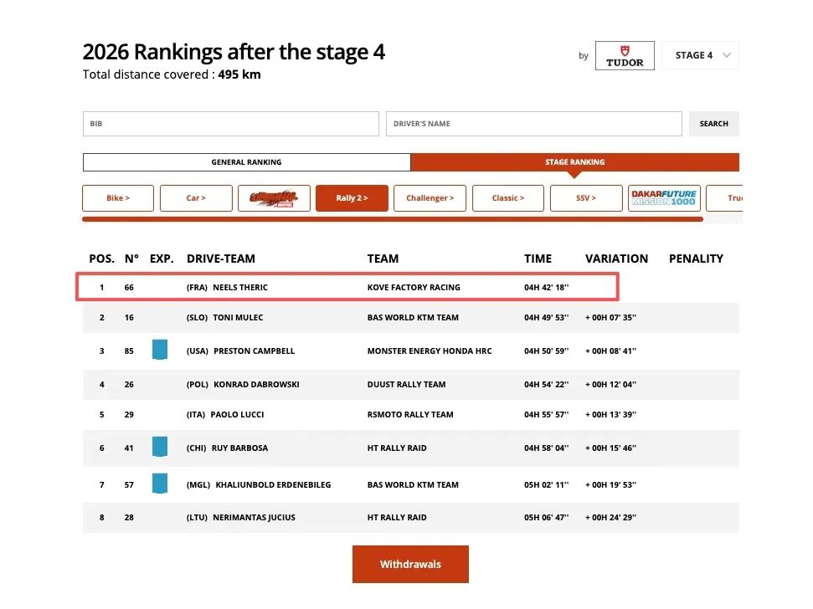
Task: Open the Stage 4 dropdown selector
Action: (x=700, y=55)
